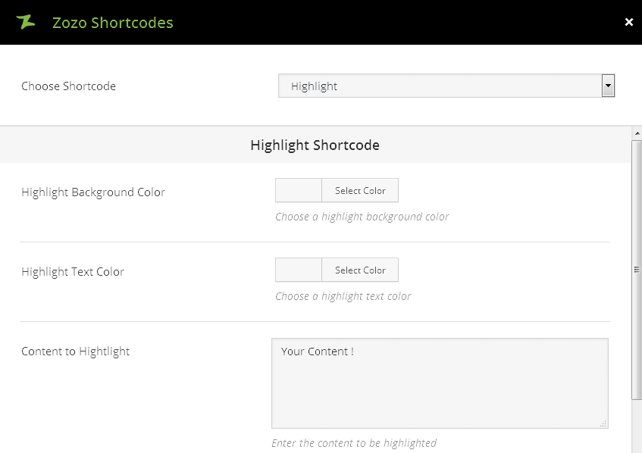This screenshot has width=642, height=453.
Task: Click the Highlight Text Color label
Action: coord(73,272)
